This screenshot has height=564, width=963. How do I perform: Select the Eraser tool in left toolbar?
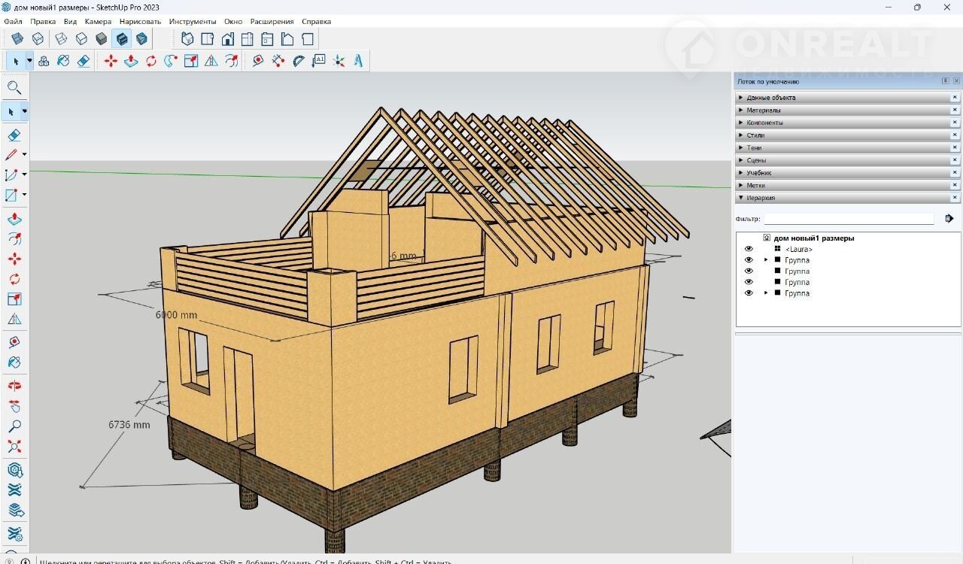tap(14, 135)
